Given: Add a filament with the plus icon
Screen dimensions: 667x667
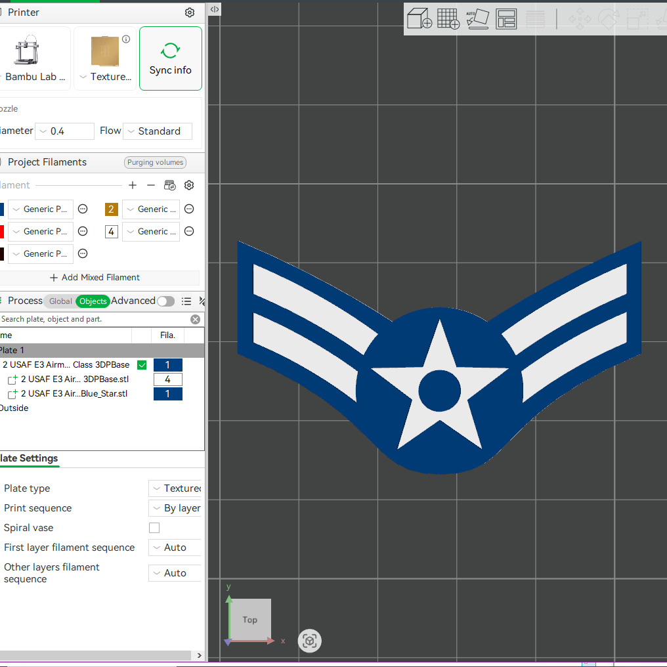Looking at the screenshot, I should point(133,185).
